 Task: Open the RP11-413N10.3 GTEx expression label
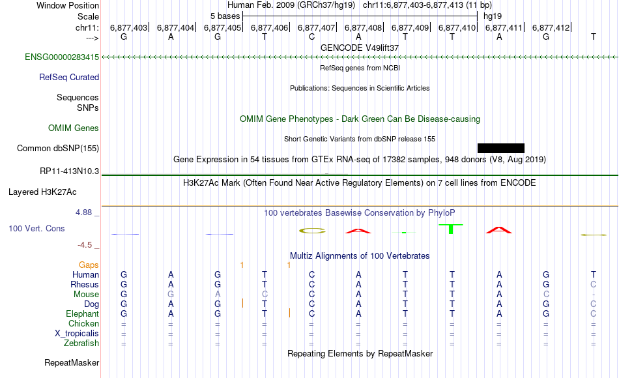pos(70,171)
